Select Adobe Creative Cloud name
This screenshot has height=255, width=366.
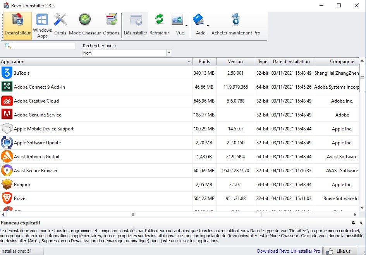click(36, 101)
